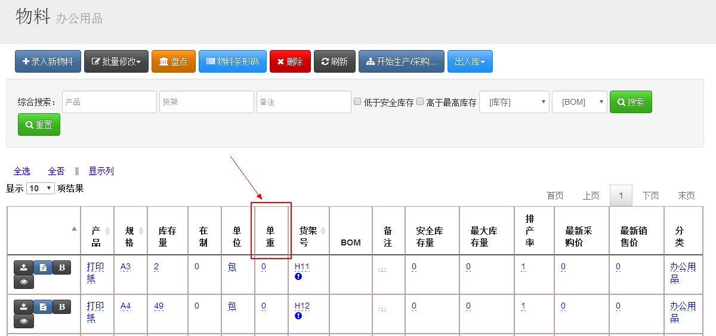Screen dimensions: 716x336
Task: Click the blue alert icon under H12
Action: coord(298,316)
